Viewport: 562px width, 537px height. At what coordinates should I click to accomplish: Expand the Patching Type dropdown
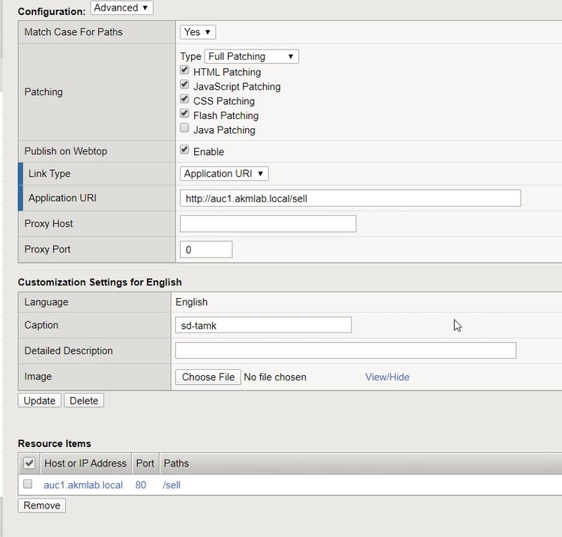252,56
